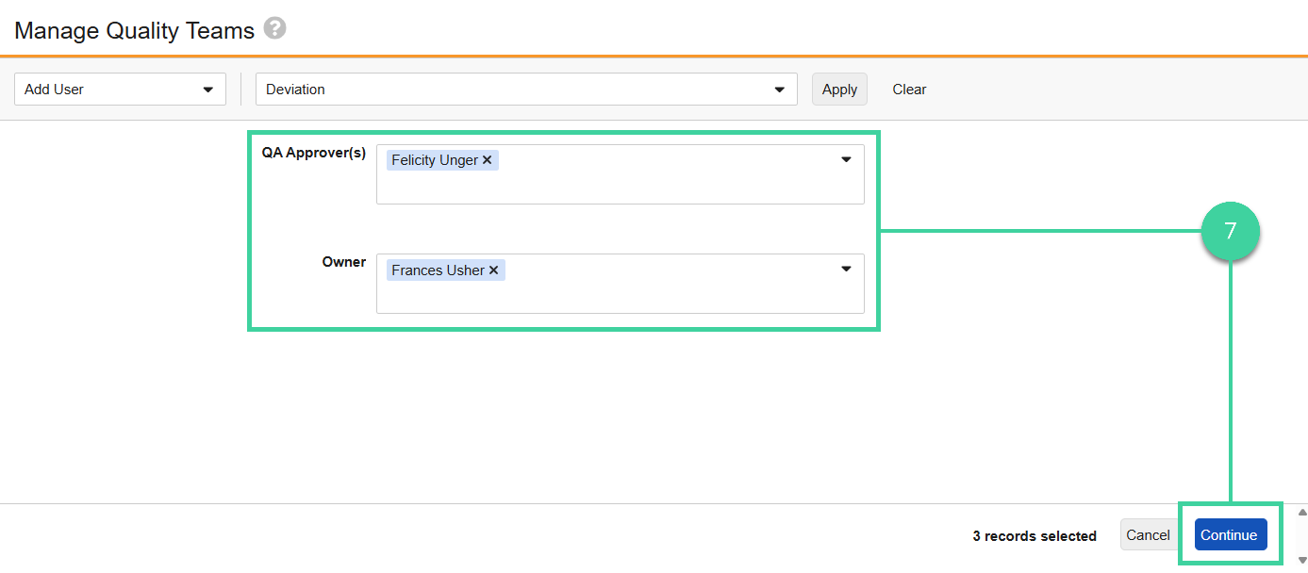Open the Manage Quality Teams help icon
The width and height of the screenshot is (1308, 573).
(x=273, y=29)
